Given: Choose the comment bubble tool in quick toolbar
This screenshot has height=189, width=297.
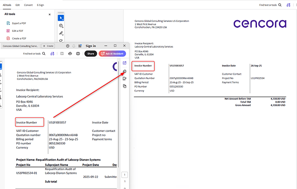Looking at the screenshot, I should point(61,25).
